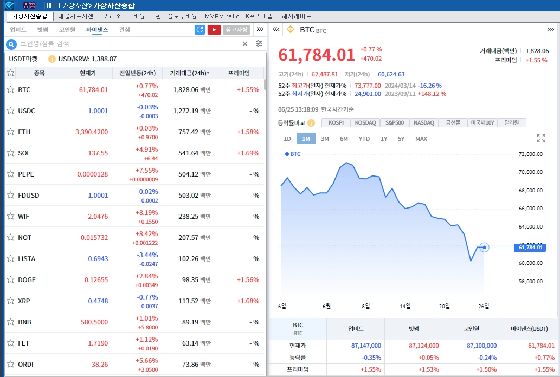Screen dimensions: 560x377
Task: Click info icon next to USD/KRW rate
Action: pos(52,59)
